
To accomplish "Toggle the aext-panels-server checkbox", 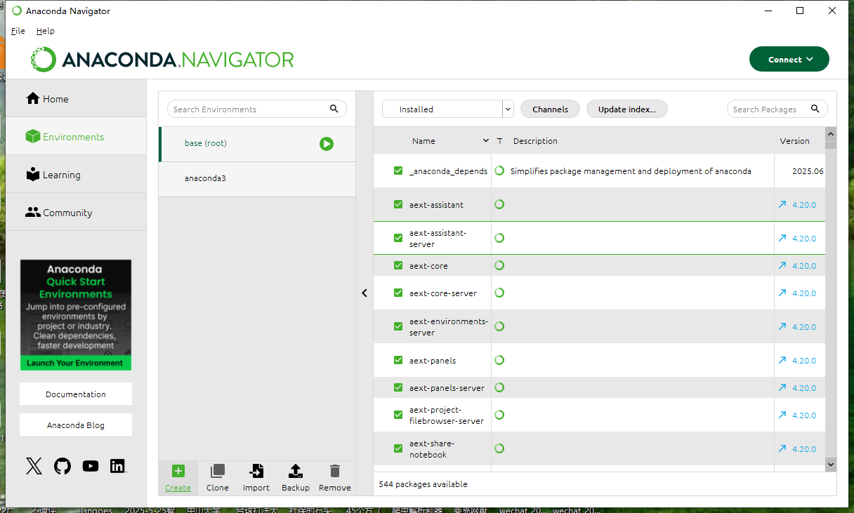I will tap(398, 387).
